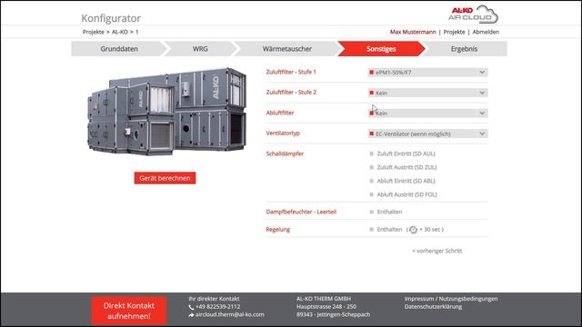Open Max Mustermann user link
This screenshot has height=327, width=582.
[x=413, y=32]
